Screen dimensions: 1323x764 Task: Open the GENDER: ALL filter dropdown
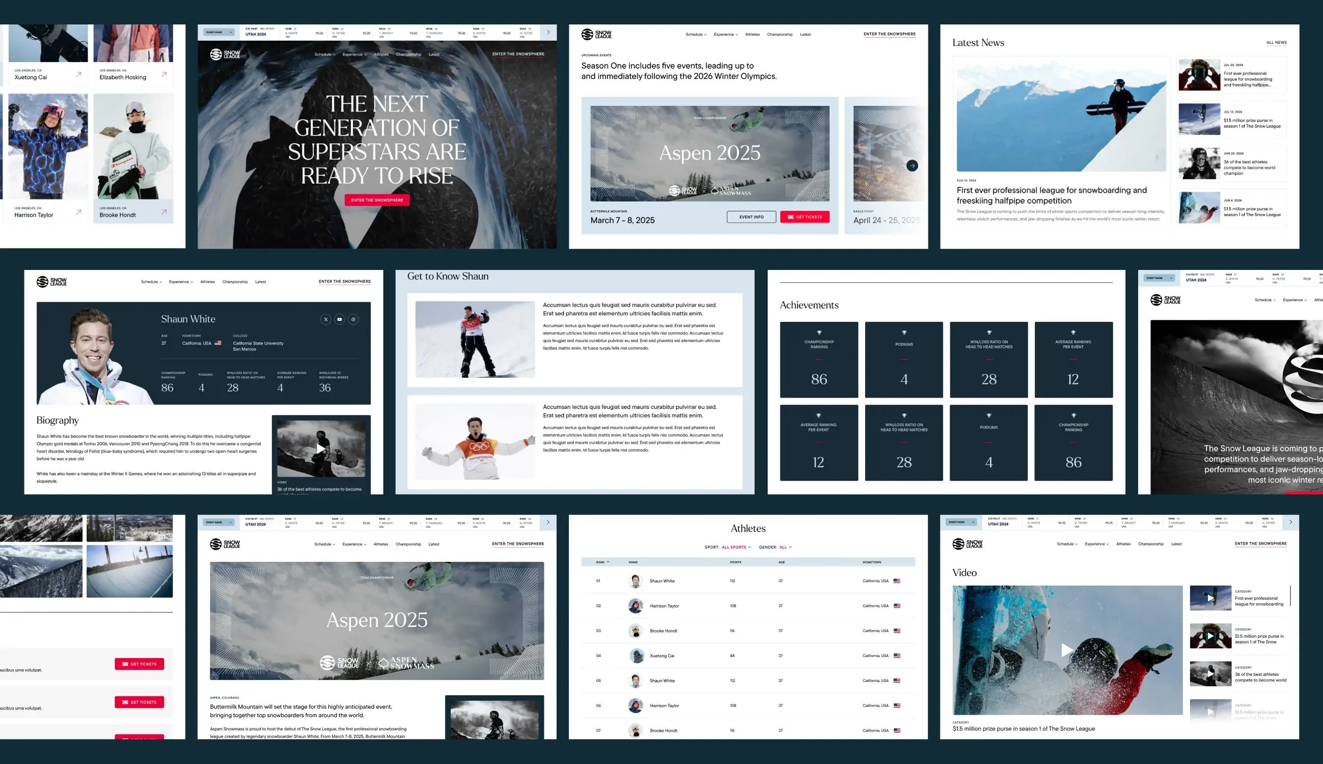pos(776,548)
